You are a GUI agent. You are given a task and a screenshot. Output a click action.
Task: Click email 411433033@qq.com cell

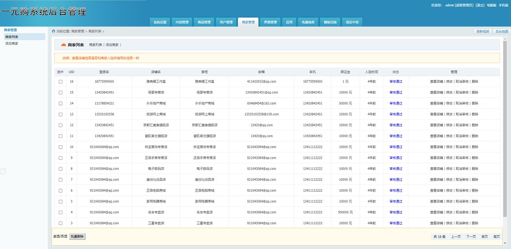(261, 82)
